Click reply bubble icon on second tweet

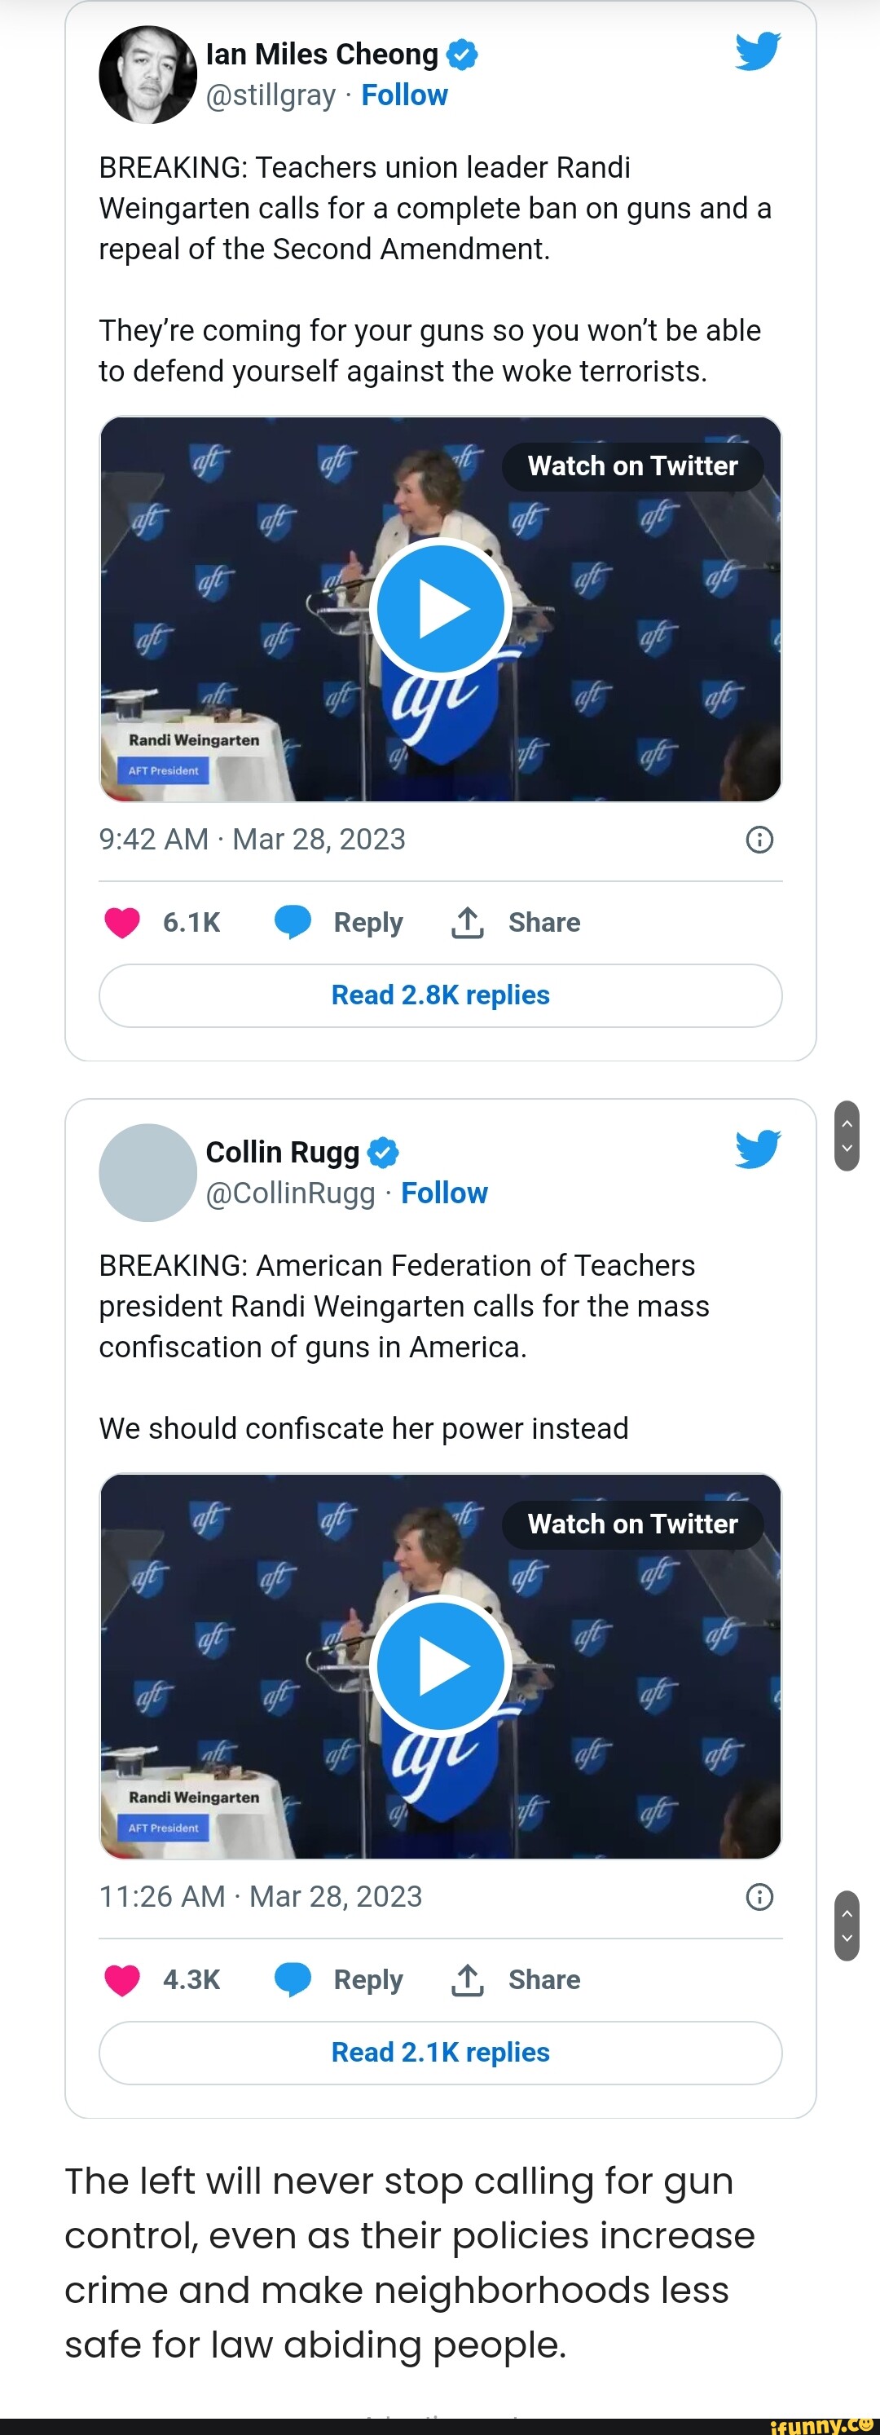(x=293, y=1978)
